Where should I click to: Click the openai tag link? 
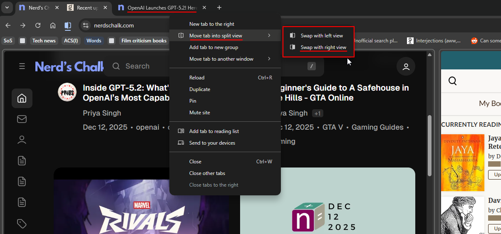point(148,127)
